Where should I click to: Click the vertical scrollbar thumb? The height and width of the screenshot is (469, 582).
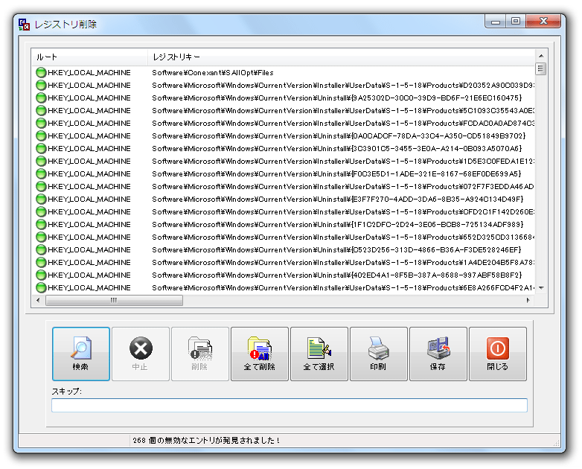coord(541,69)
